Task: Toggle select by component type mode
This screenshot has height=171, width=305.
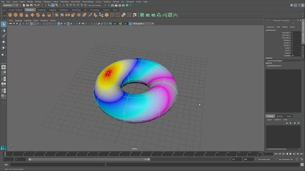Action: pyautogui.click(x=56, y=5)
